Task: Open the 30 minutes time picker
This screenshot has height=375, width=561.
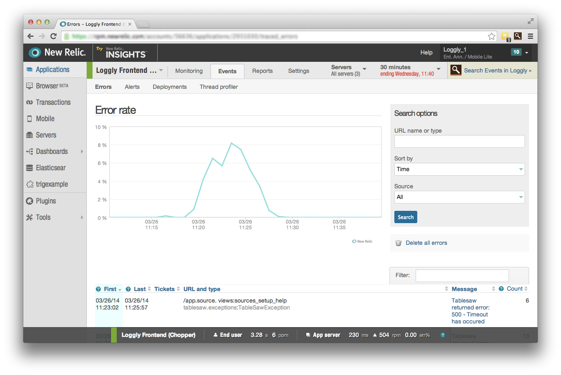Action: click(410, 70)
